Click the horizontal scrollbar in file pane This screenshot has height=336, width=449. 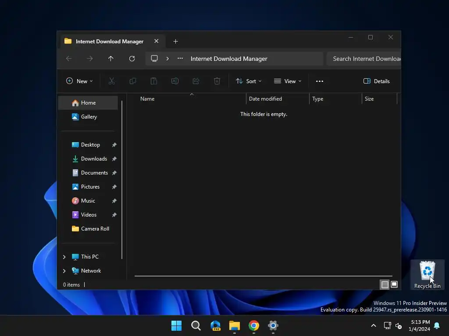pos(264,276)
